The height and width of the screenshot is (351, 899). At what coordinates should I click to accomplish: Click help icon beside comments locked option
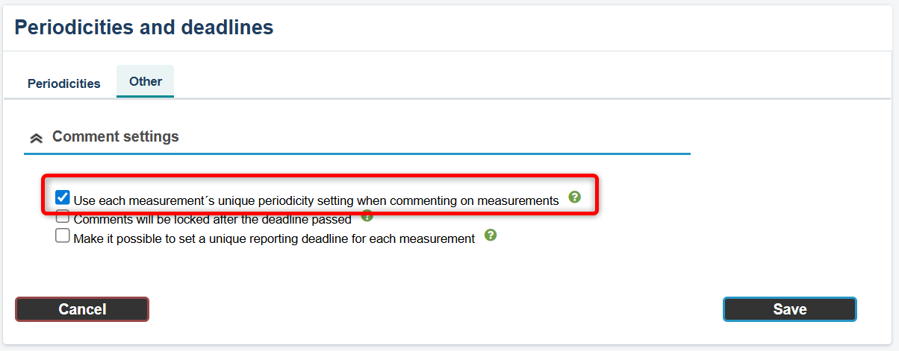tap(367, 217)
